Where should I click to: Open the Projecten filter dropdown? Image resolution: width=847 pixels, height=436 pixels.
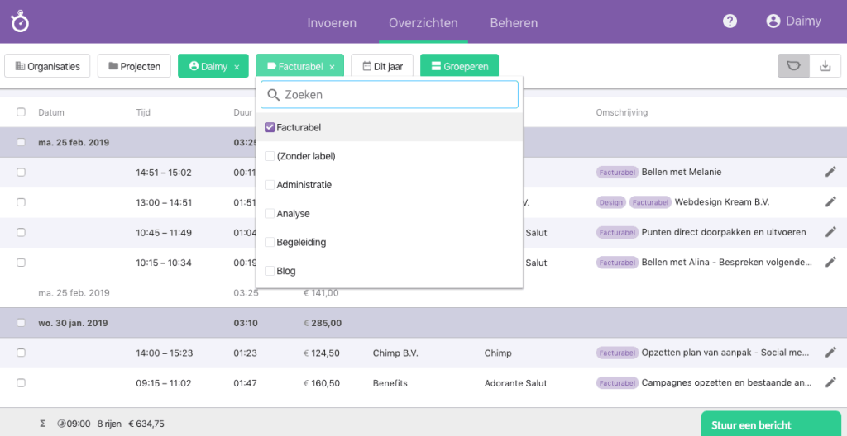coord(134,66)
